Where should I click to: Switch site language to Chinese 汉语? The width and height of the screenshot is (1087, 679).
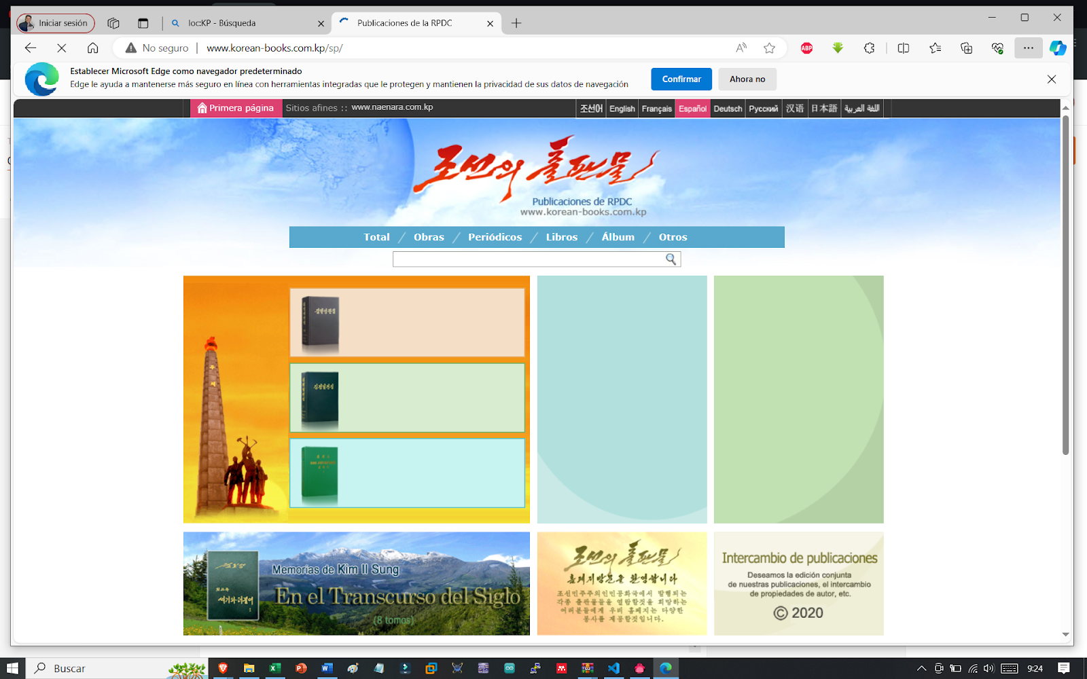pos(795,109)
